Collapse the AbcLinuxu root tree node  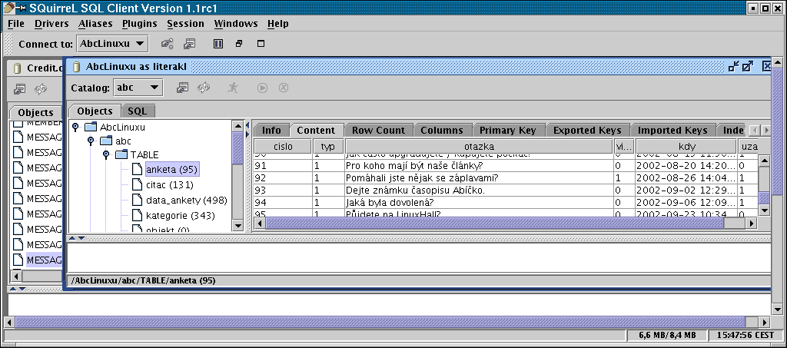coord(75,126)
